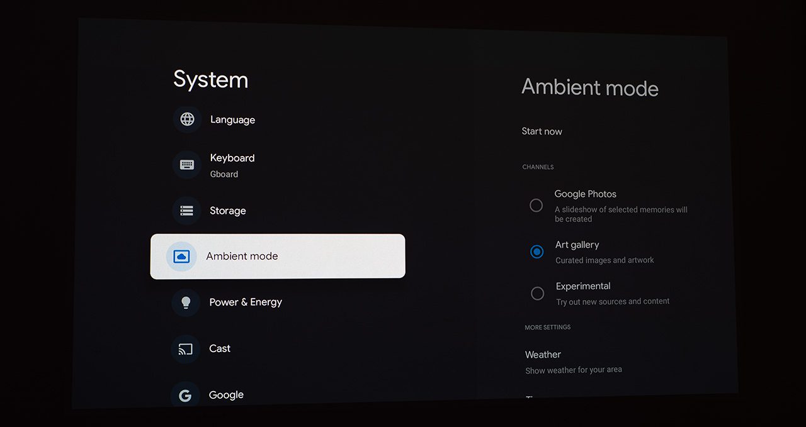Open the Google settings label

226,395
